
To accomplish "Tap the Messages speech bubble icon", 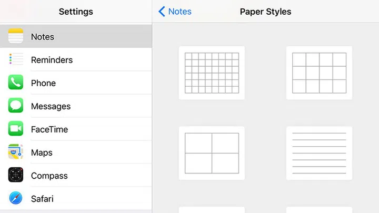I will [16, 106].
